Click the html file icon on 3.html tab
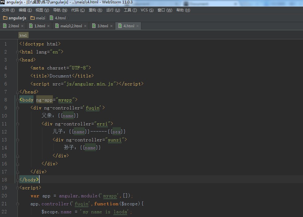Image resolution: width=303 pixels, height=217 pixels. [94, 26]
